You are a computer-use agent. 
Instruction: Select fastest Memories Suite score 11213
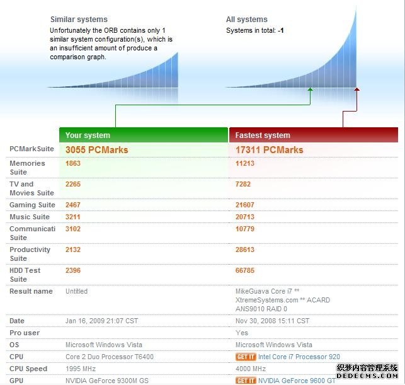pos(245,163)
